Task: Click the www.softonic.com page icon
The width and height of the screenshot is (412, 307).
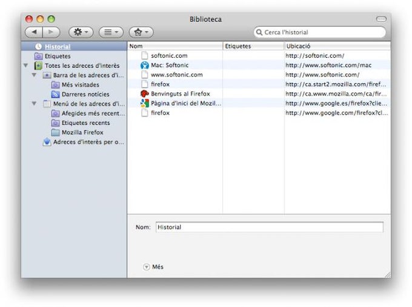Action: coord(145,75)
